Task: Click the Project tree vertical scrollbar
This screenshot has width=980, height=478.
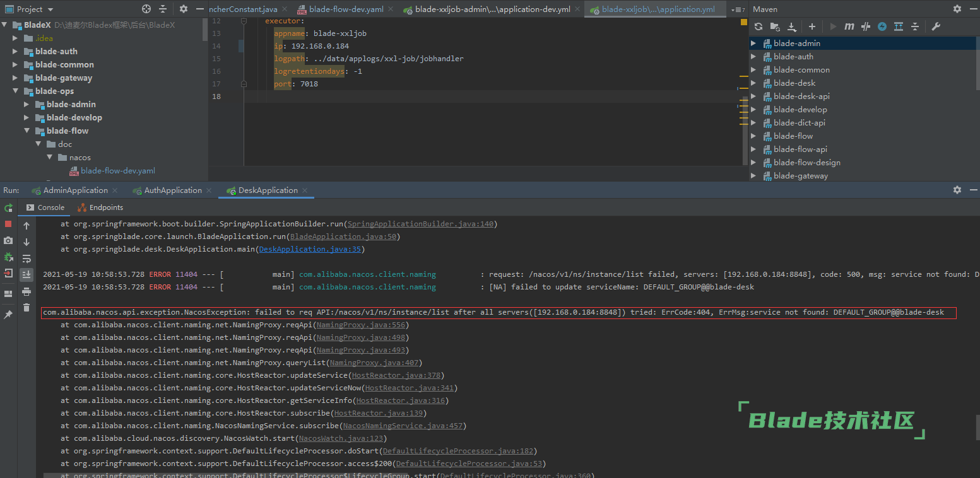Action: (x=204, y=29)
